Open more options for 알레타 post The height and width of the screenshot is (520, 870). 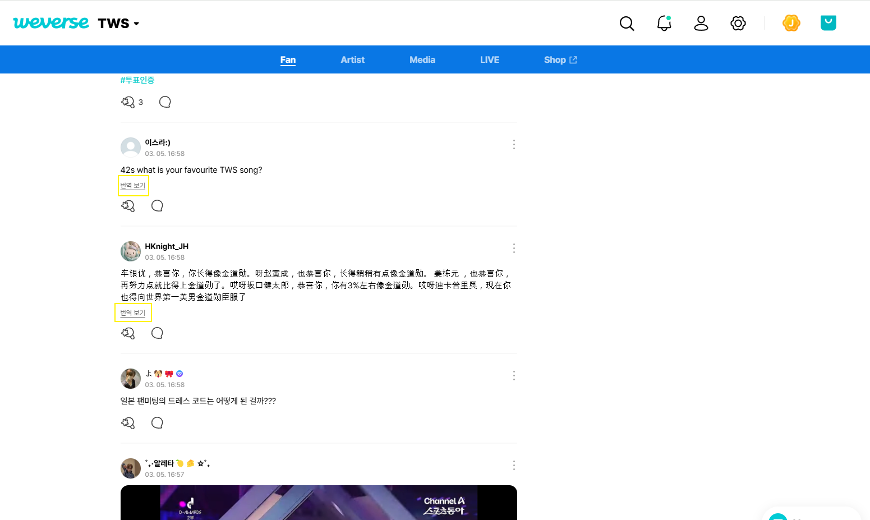514,466
